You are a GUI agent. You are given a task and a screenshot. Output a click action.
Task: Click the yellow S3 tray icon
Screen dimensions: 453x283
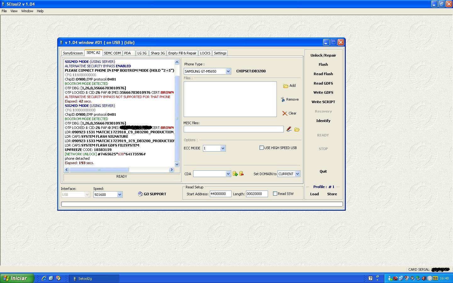tap(435, 278)
